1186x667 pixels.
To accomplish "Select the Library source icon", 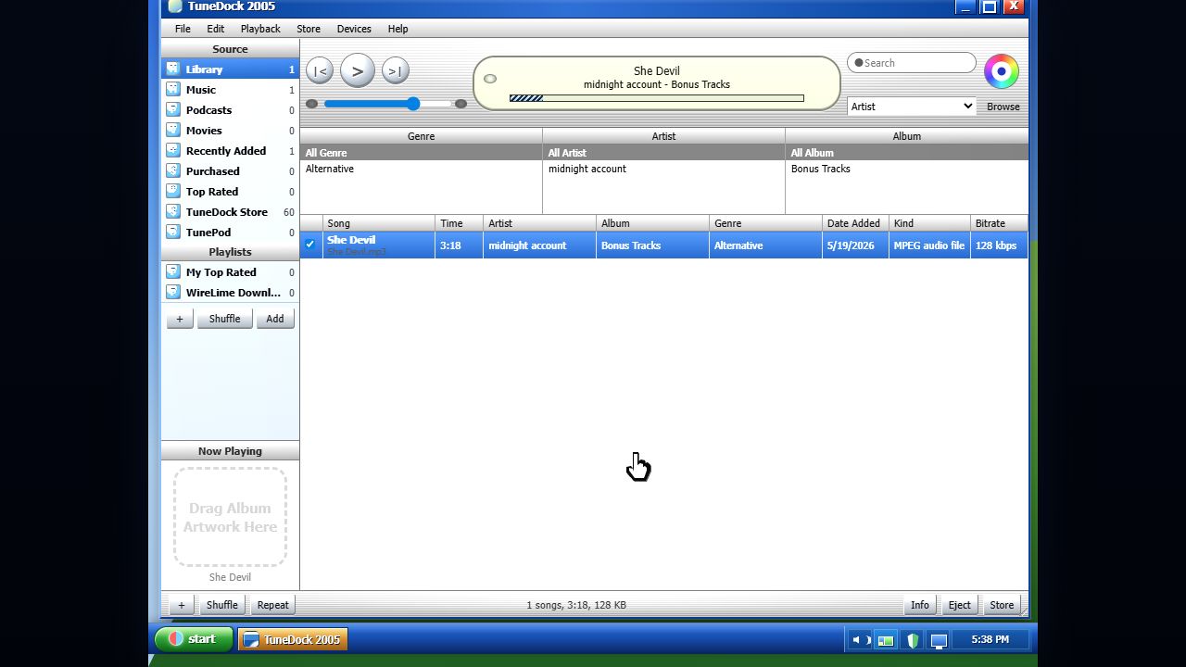I will (x=172, y=69).
